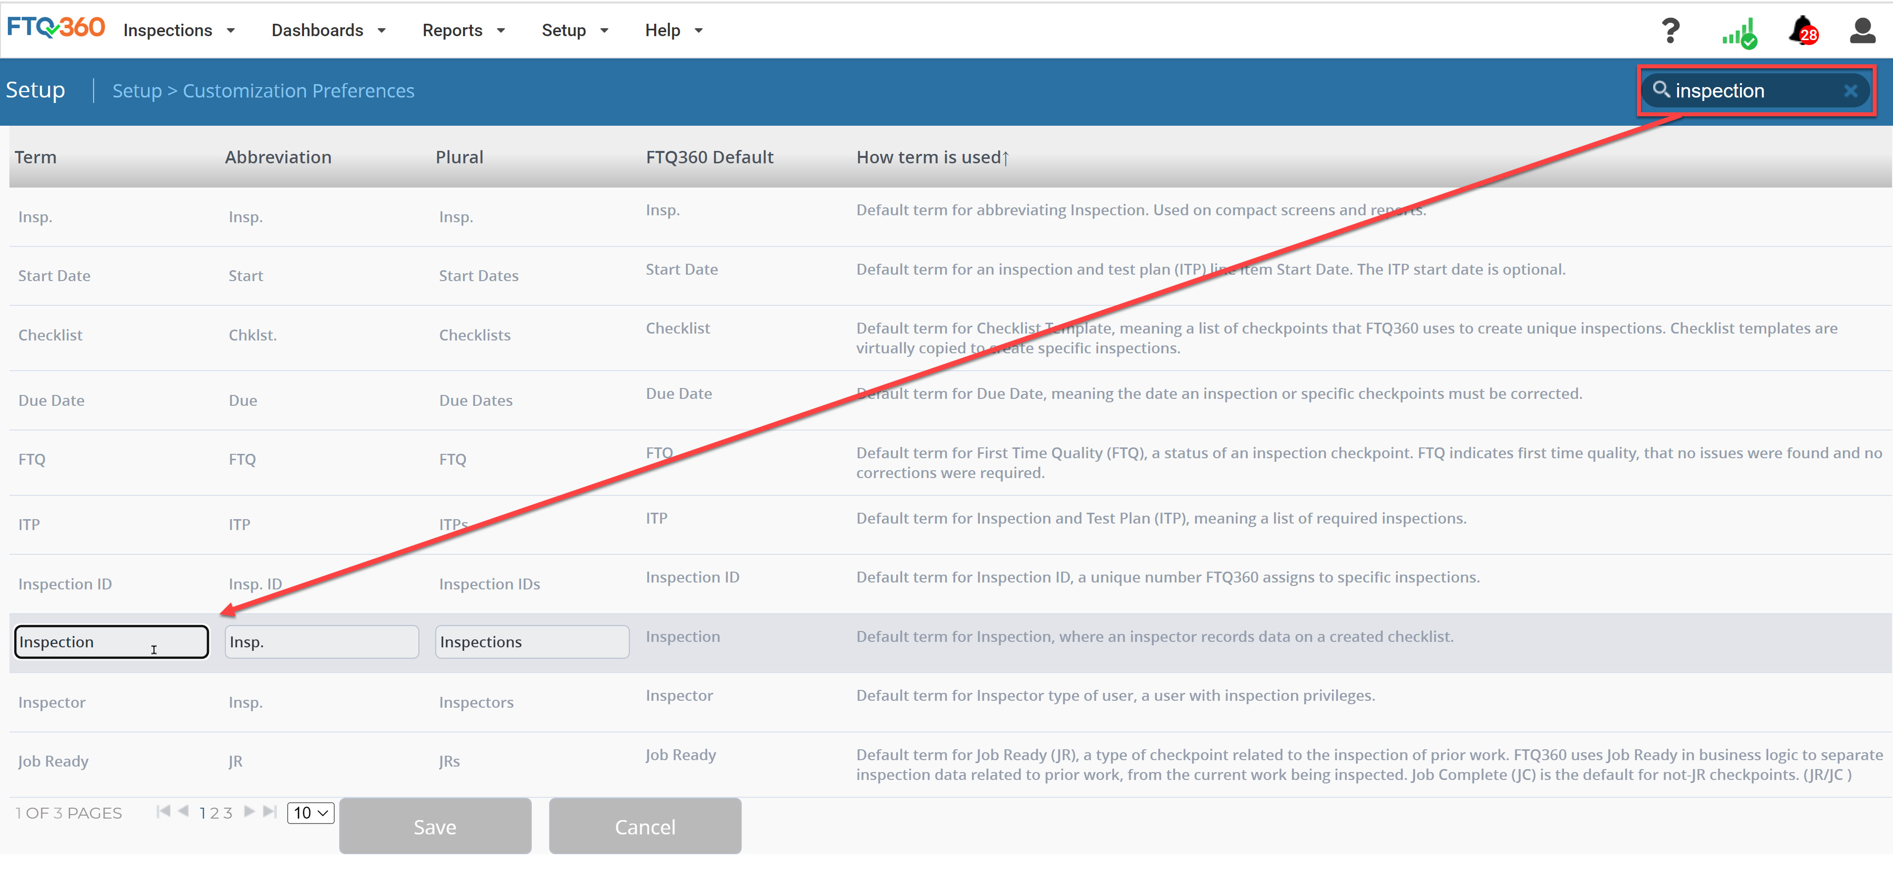Clear the search with the X icon

[x=1850, y=91]
